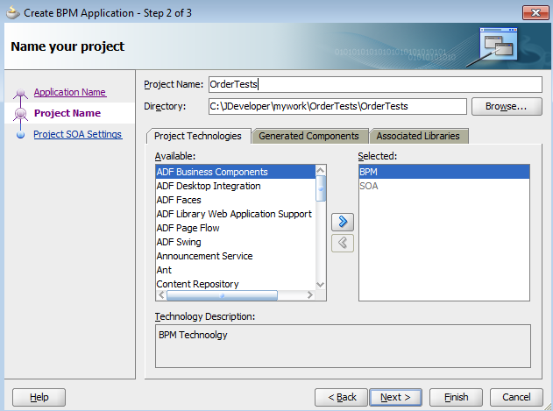Open the Application Name step link
The image size is (553, 411).
tap(69, 92)
